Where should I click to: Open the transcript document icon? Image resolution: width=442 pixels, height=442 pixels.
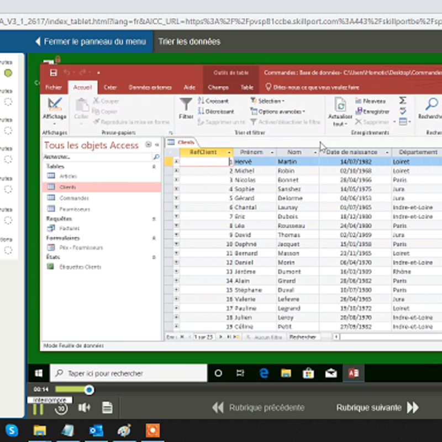pos(107,408)
